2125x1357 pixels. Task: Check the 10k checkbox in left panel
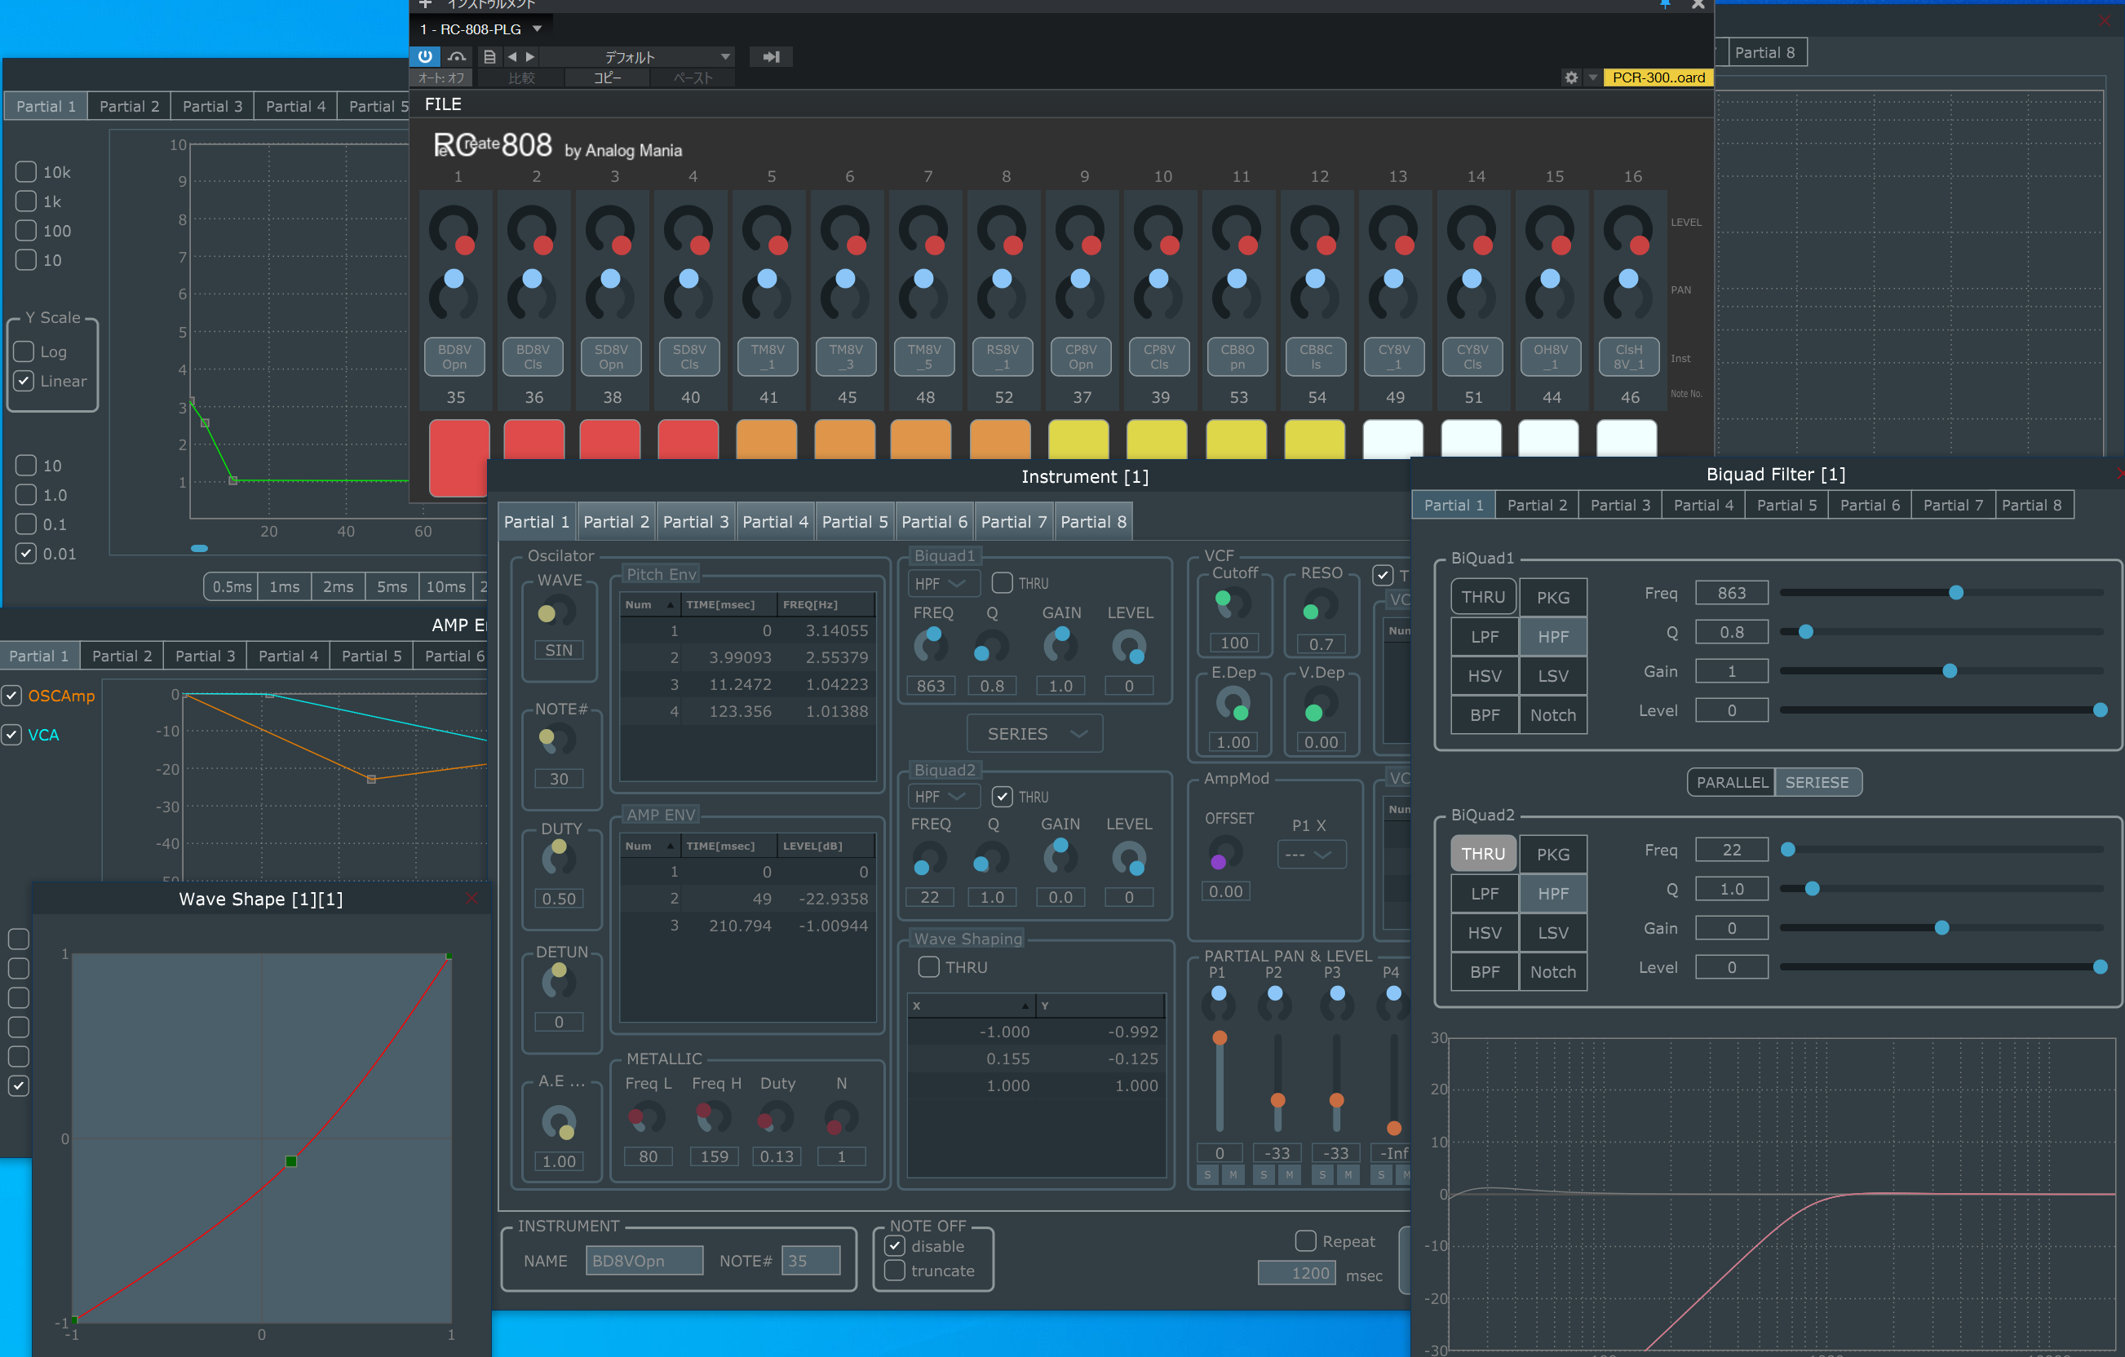[26, 171]
